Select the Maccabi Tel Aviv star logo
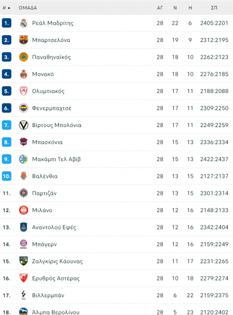This screenshot has width=233, height=315. (x=24, y=159)
